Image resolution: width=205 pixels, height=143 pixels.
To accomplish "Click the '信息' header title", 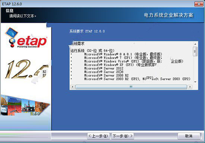I will pyautogui.click(x=10, y=10).
